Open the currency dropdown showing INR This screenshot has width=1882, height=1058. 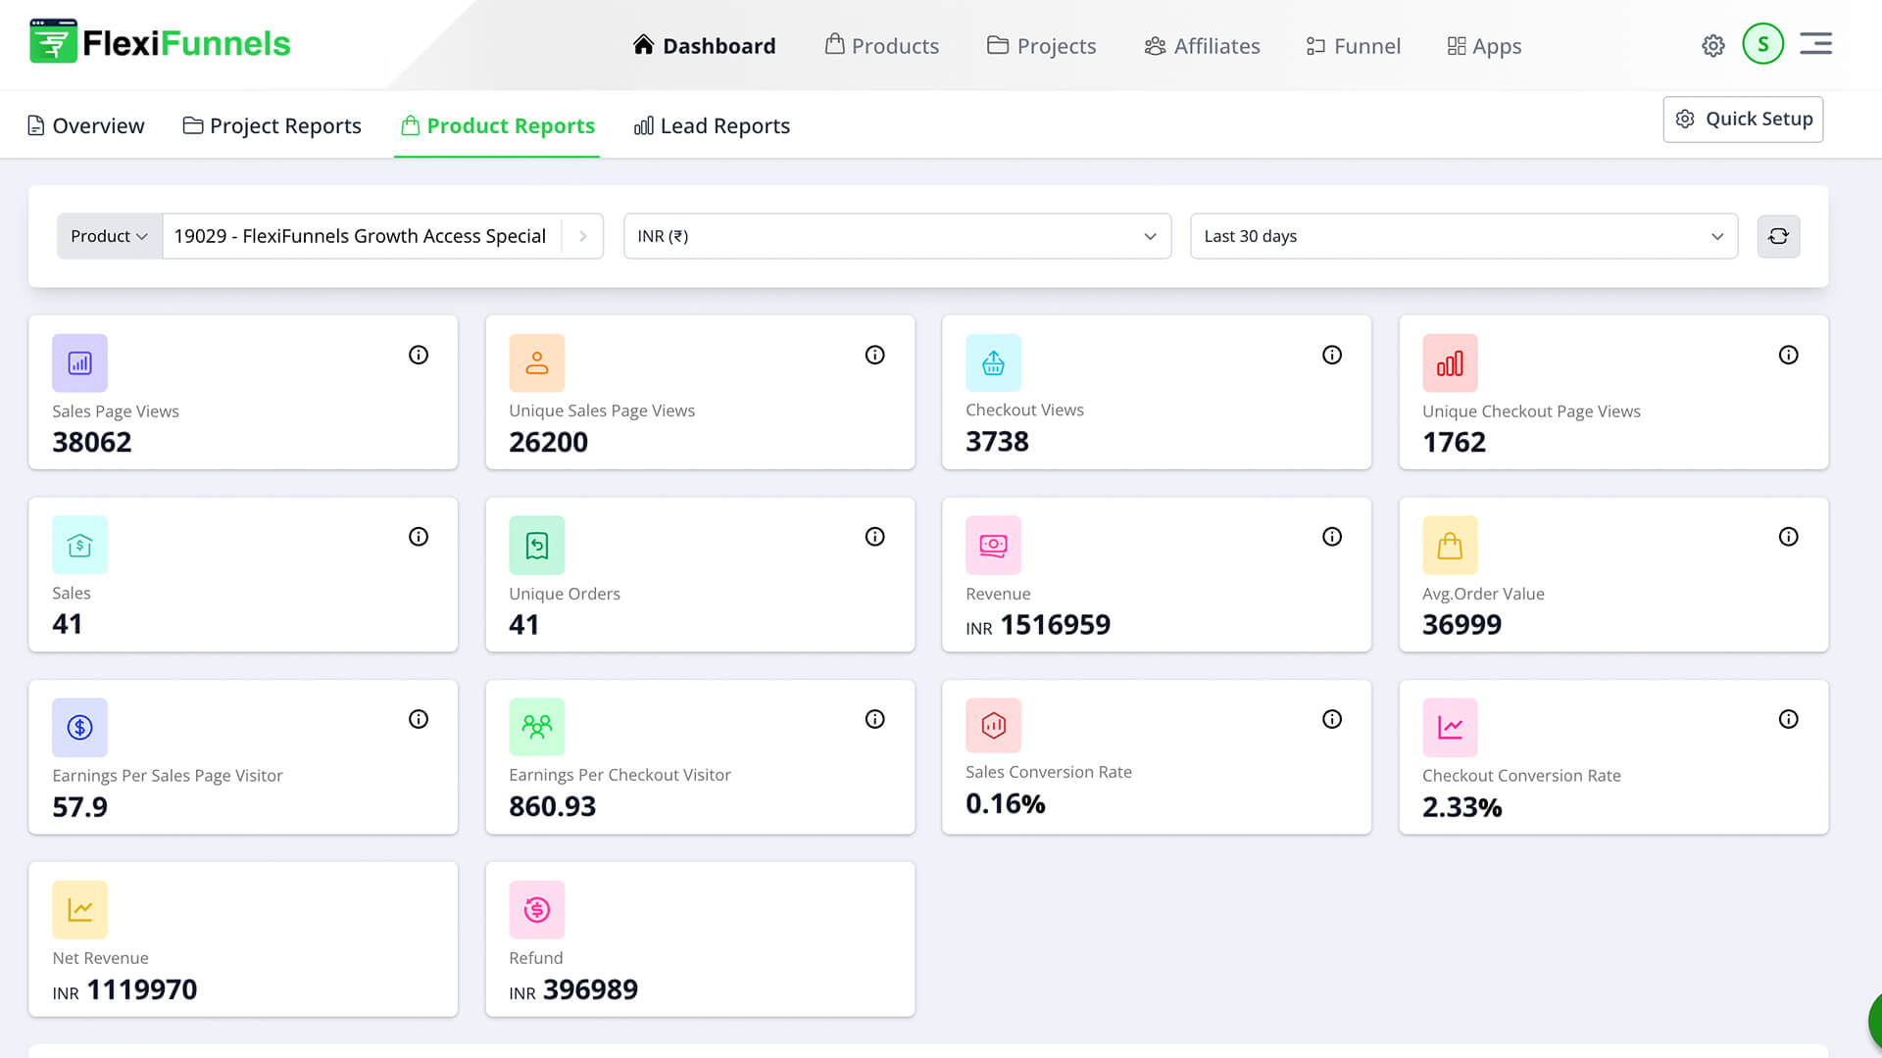(896, 236)
